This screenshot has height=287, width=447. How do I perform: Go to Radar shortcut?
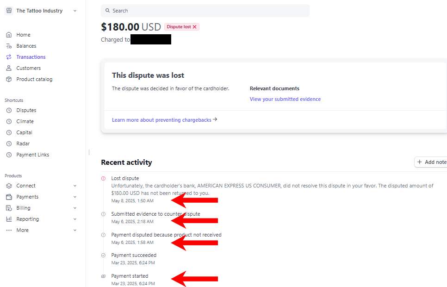click(23, 143)
